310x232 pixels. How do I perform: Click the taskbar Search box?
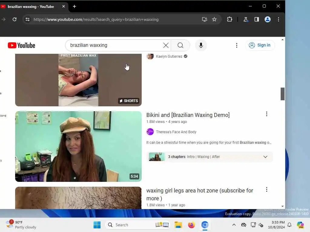[x=138, y=225]
